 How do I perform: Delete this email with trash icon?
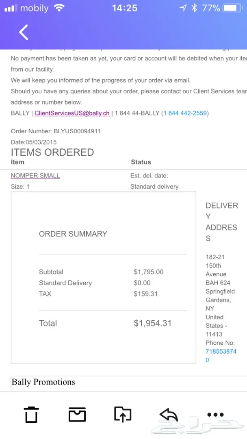31,414
